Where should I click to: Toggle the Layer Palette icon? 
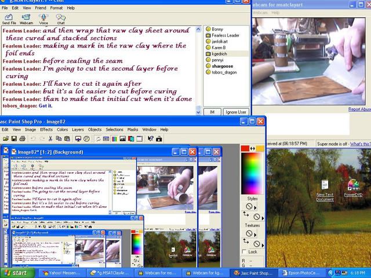pyautogui.click(x=131, y=139)
